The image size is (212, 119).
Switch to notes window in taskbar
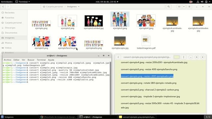(137, 117)
